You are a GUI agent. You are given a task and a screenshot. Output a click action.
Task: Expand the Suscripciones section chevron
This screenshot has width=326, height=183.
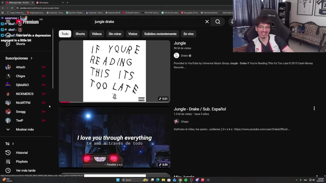[32, 58]
